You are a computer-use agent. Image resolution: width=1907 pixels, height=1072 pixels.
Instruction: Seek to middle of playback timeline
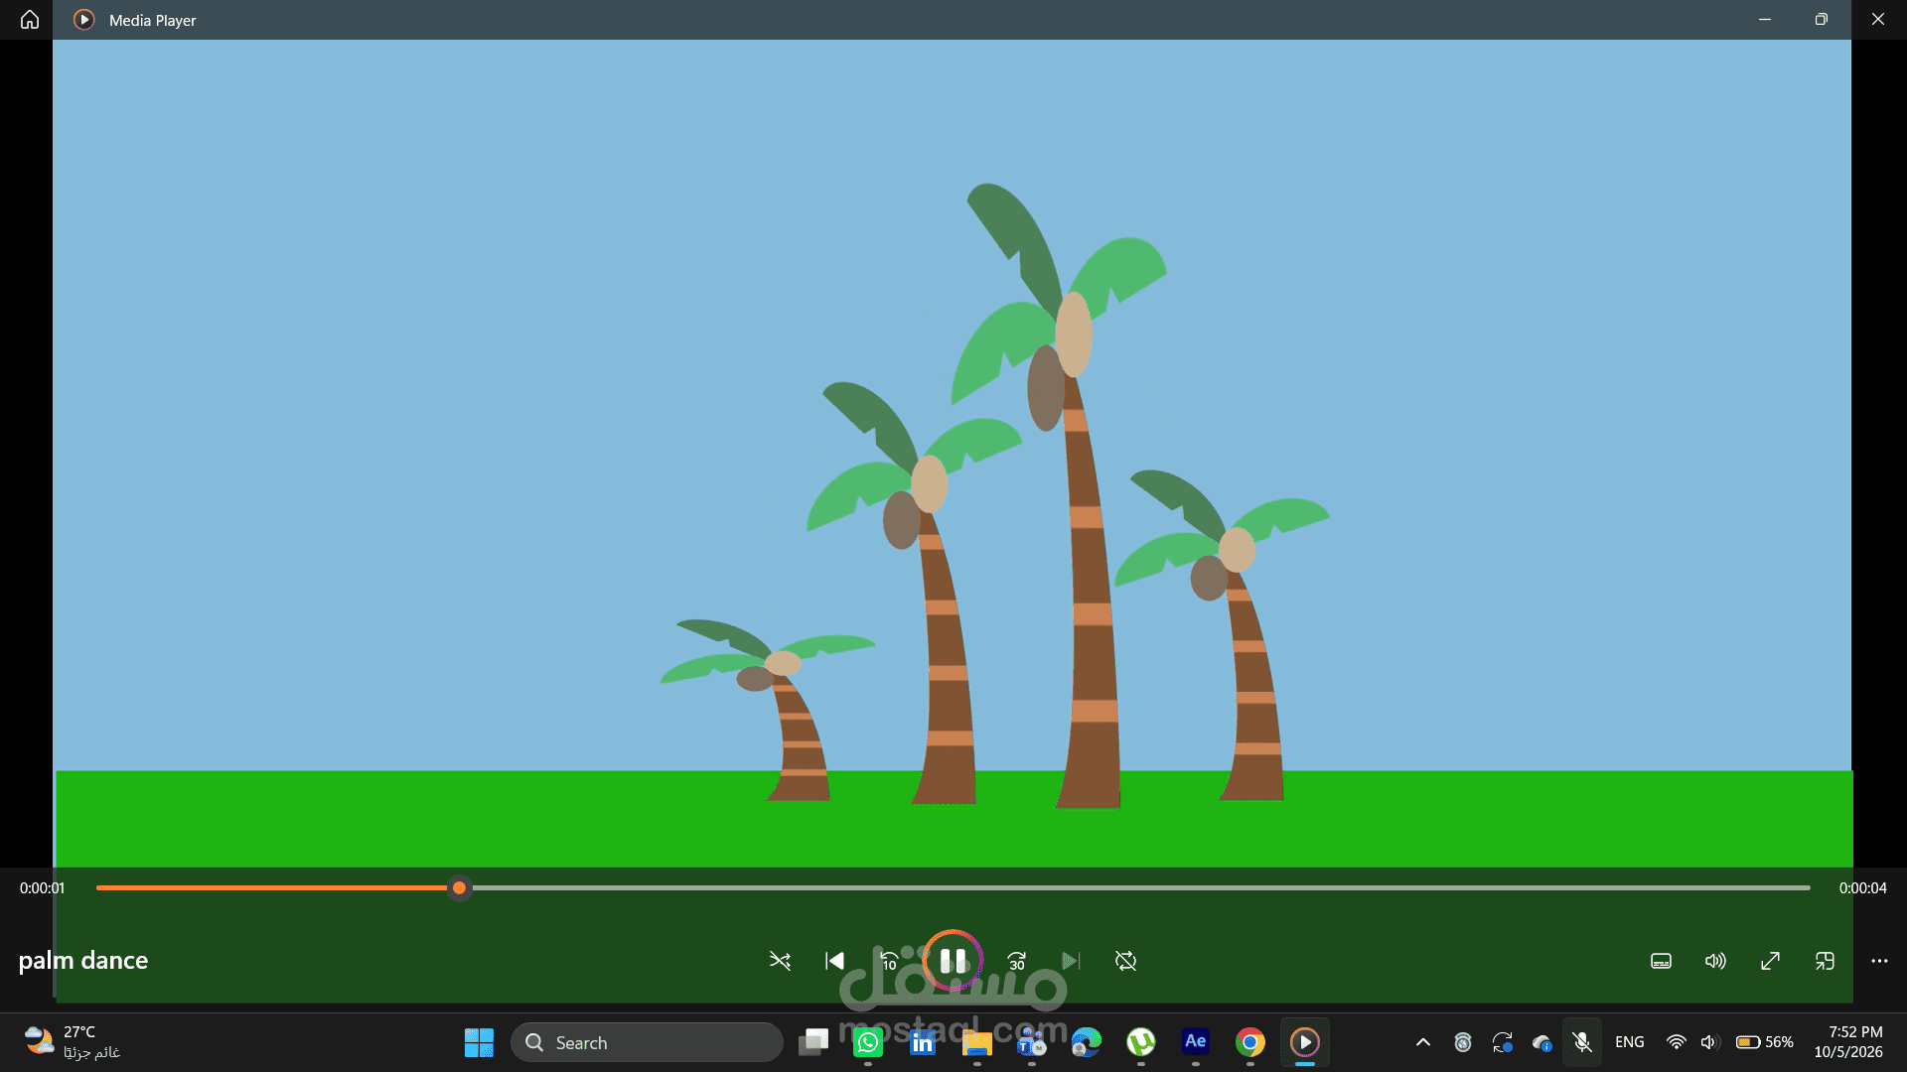pos(953,887)
